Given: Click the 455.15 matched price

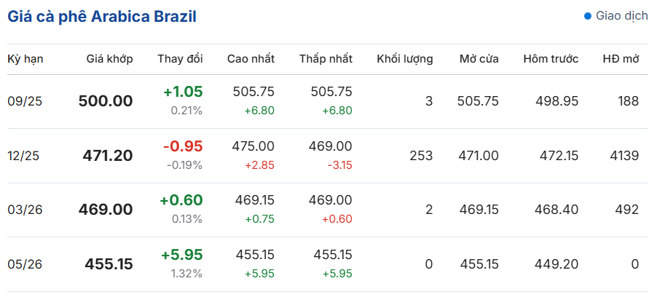Looking at the screenshot, I should (x=109, y=264).
